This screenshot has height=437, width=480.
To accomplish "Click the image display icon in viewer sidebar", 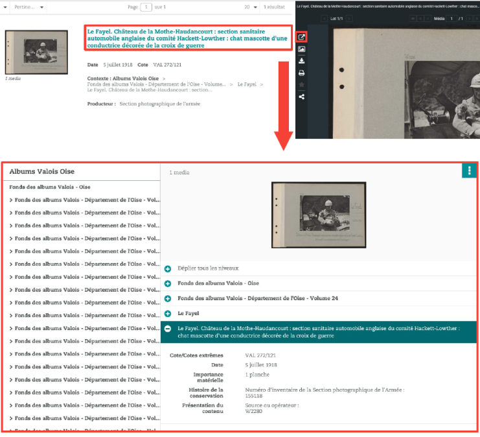I will [x=301, y=49].
